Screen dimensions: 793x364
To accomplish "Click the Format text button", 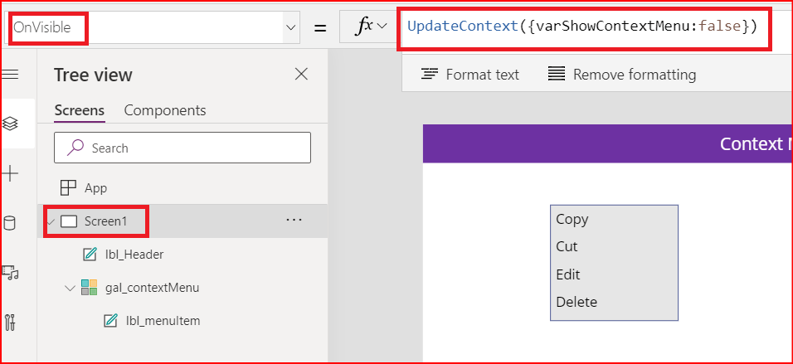I will pyautogui.click(x=470, y=75).
